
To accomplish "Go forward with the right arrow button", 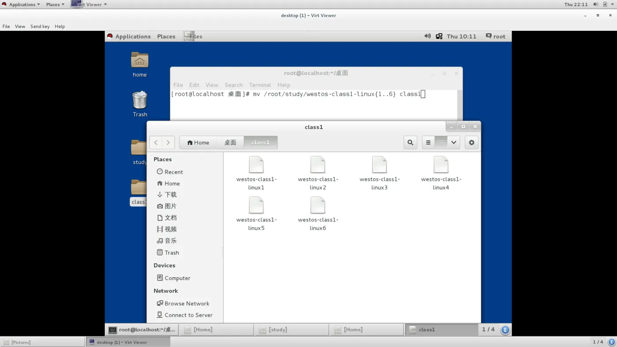I will [x=168, y=142].
